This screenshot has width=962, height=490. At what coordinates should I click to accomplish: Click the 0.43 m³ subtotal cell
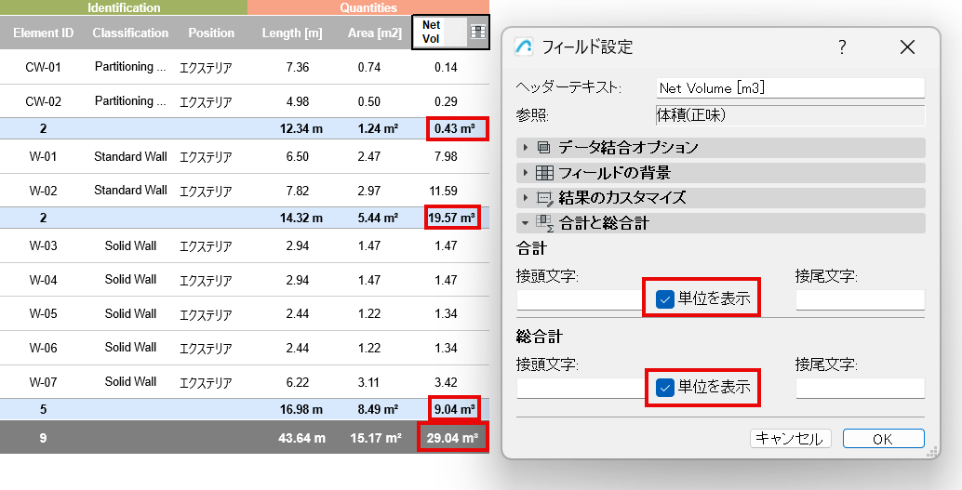click(x=457, y=129)
